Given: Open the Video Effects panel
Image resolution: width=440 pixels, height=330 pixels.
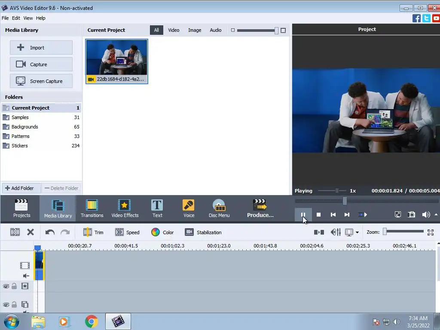Looking at the screenshot, I should pos(125,208).
